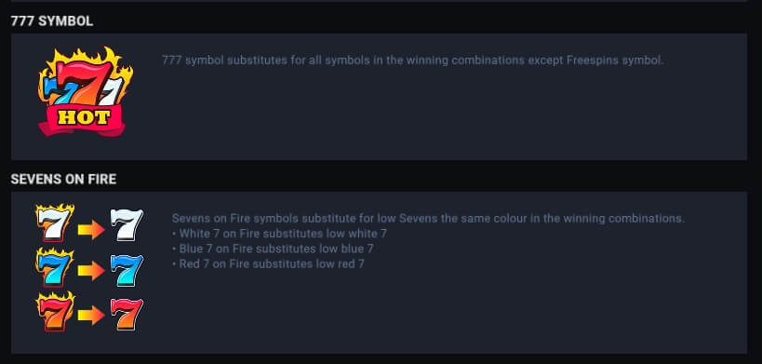Click the arrow between the blue sevens
Viewport: 762px width, 364px height.
coord(91,271)
